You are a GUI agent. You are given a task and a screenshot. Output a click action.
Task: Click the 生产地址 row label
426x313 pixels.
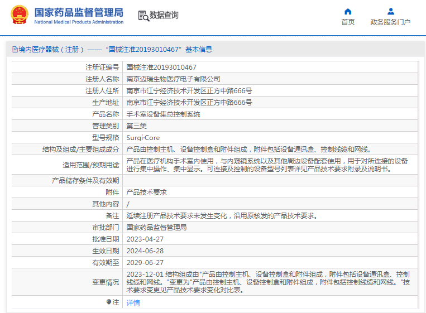106,103
